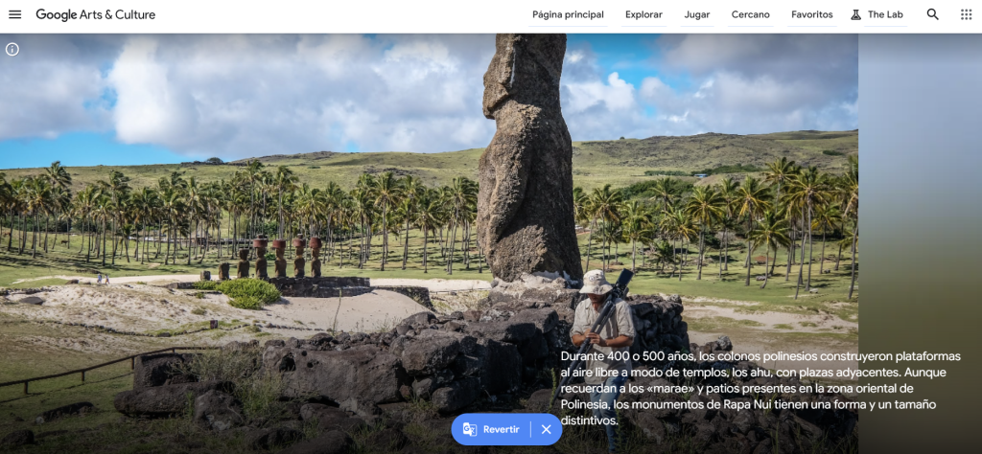Open the Explorar menu item

[x=643, y=15]
